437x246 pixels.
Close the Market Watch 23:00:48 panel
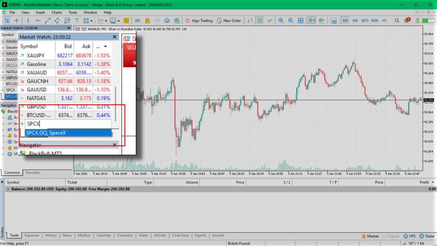click(69, 28)
